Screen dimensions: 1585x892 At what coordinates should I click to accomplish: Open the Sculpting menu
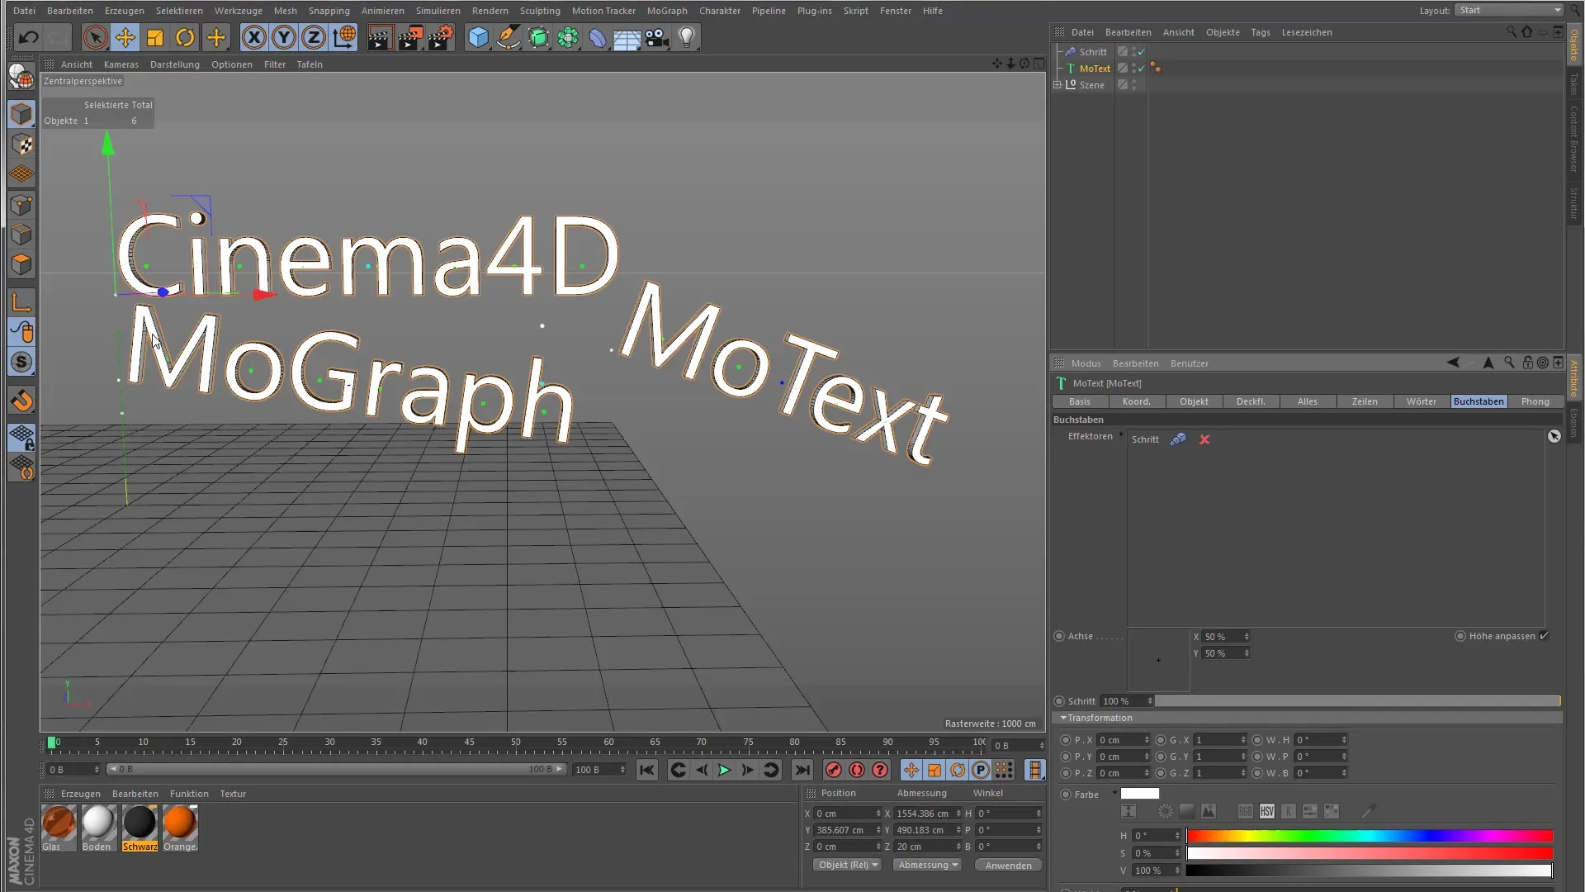[540, 11]
